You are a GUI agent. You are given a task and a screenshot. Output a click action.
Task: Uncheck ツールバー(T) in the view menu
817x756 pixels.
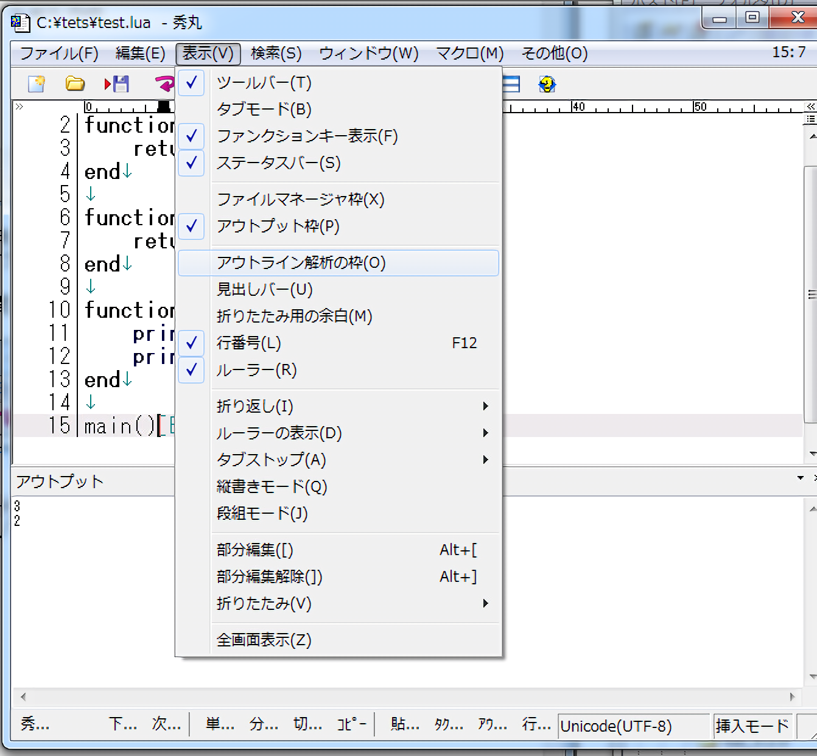pyautogui.click(x=264, y=83)
